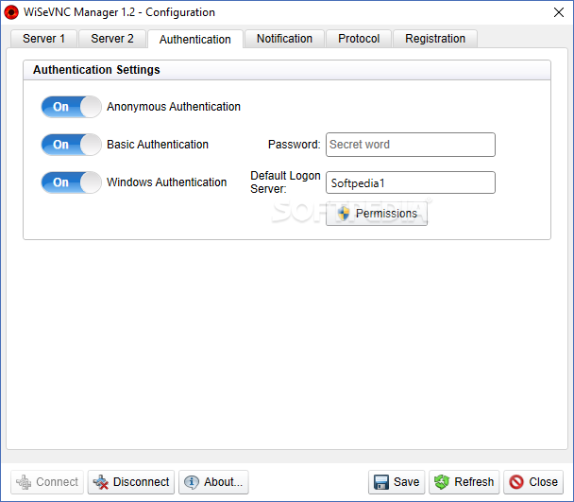Switch to the Server 1 tab

click(44, 39)
